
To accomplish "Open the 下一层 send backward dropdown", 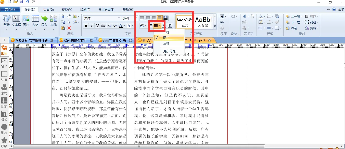I will [x=294, y=22].
